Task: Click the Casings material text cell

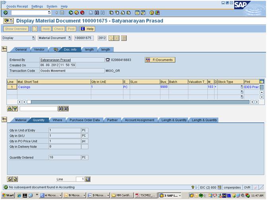Action: point(54,87)
